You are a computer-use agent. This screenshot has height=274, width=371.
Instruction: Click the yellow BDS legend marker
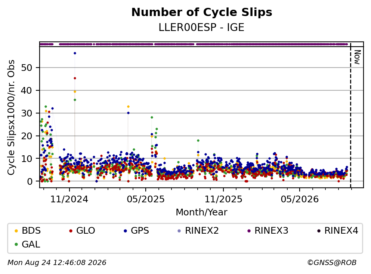[16, 231]
